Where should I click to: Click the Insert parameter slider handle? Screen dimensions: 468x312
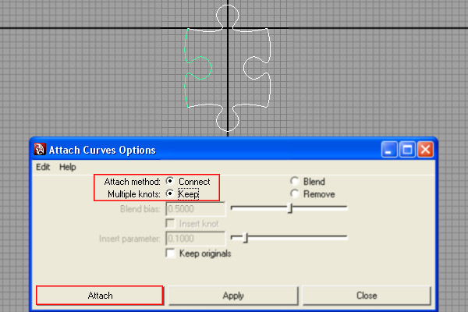[246, 238]
